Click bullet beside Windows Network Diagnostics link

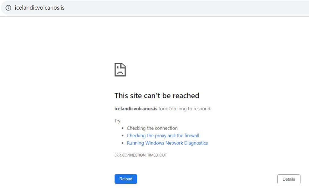pyautogui.click(x=123, y=143)
